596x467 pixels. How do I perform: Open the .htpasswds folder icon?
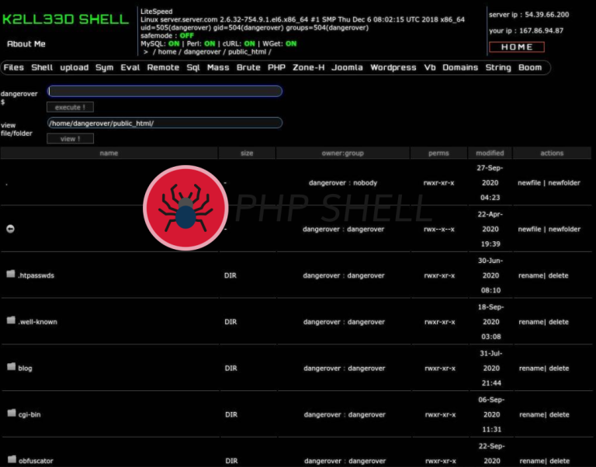(11, 275)
